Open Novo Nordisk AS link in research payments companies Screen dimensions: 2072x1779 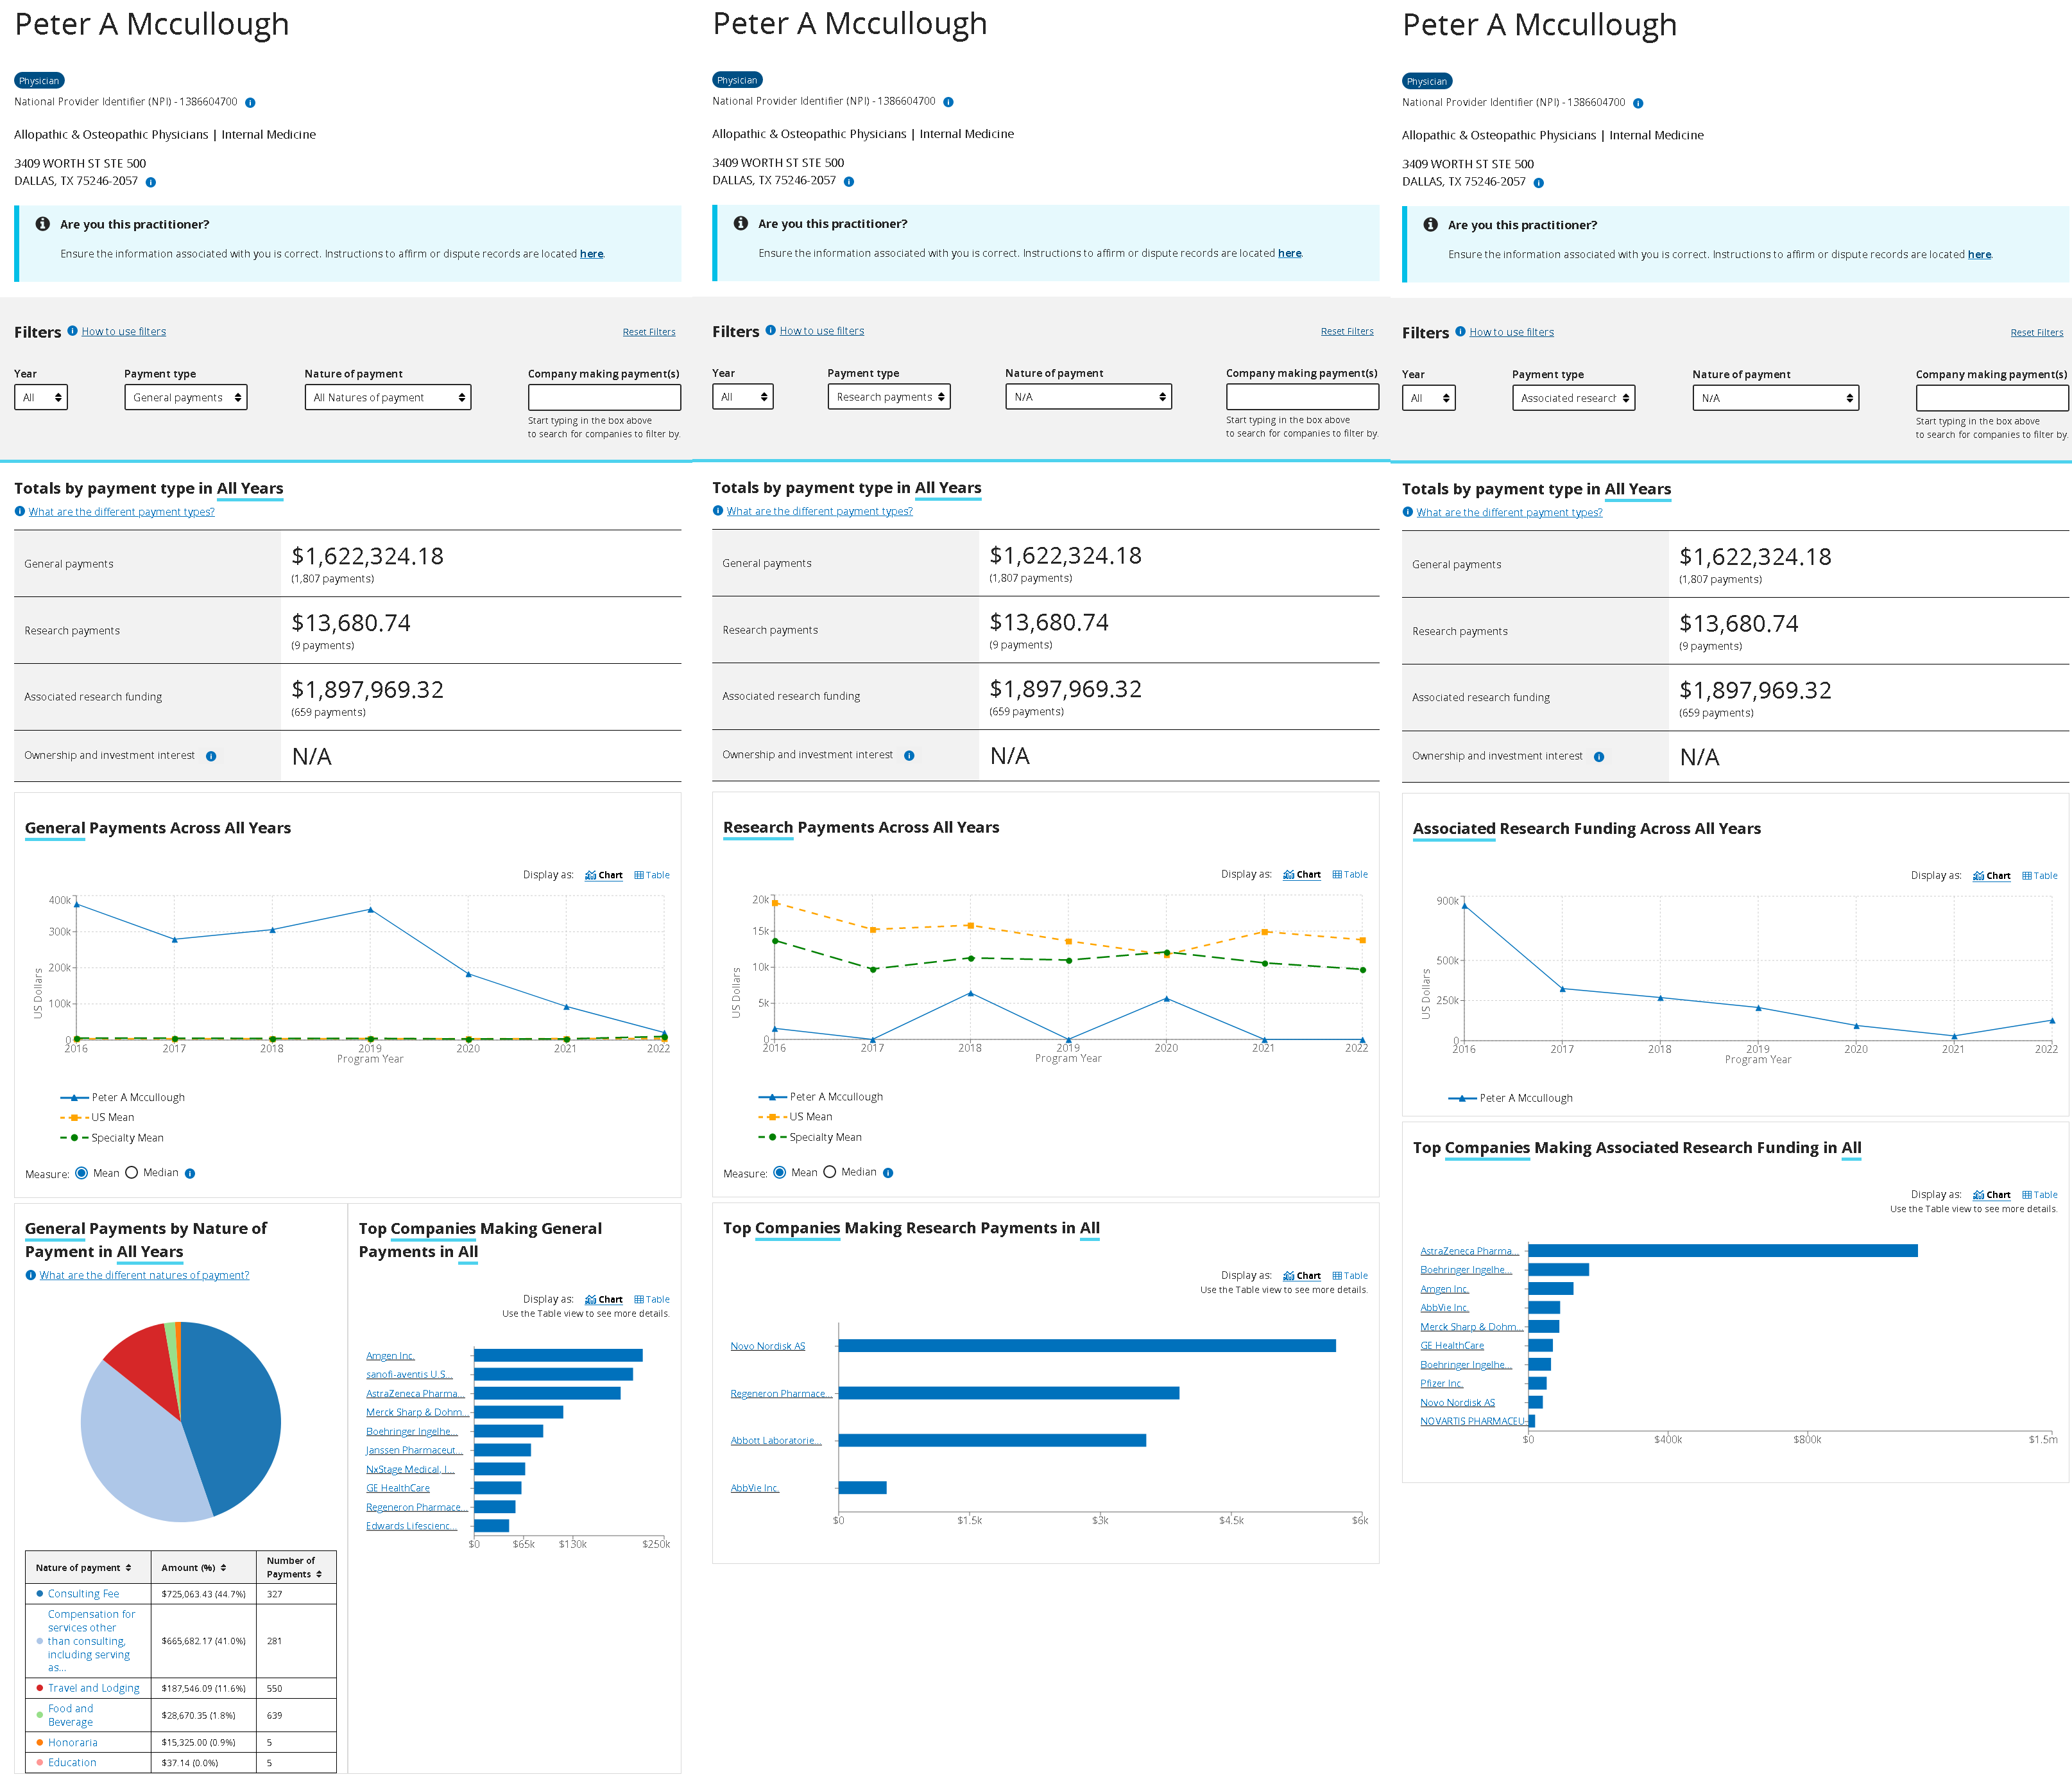(768, 1346)
